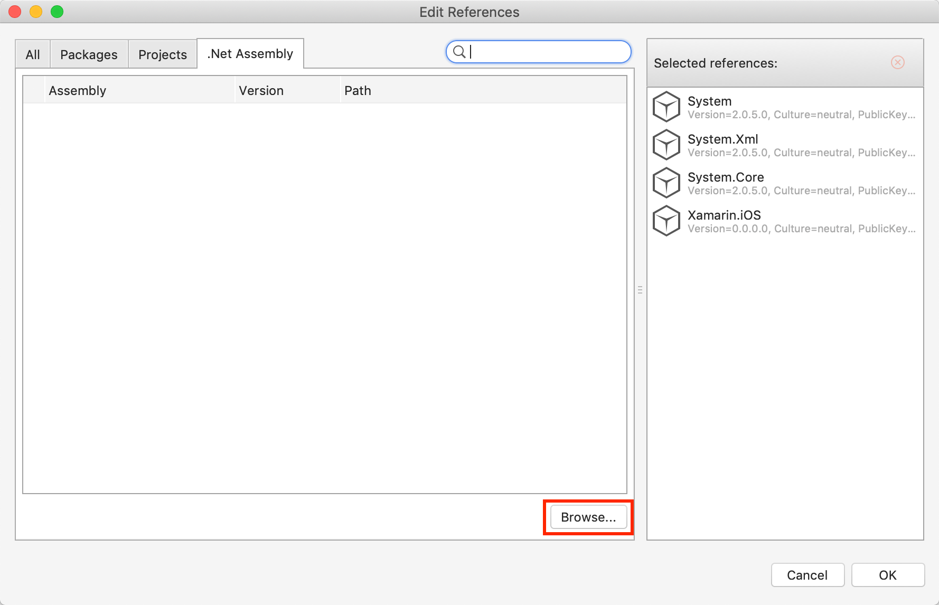This screenshot has width=939, height=605.
Task: Open the Packages tab
Action: point(89,54)
